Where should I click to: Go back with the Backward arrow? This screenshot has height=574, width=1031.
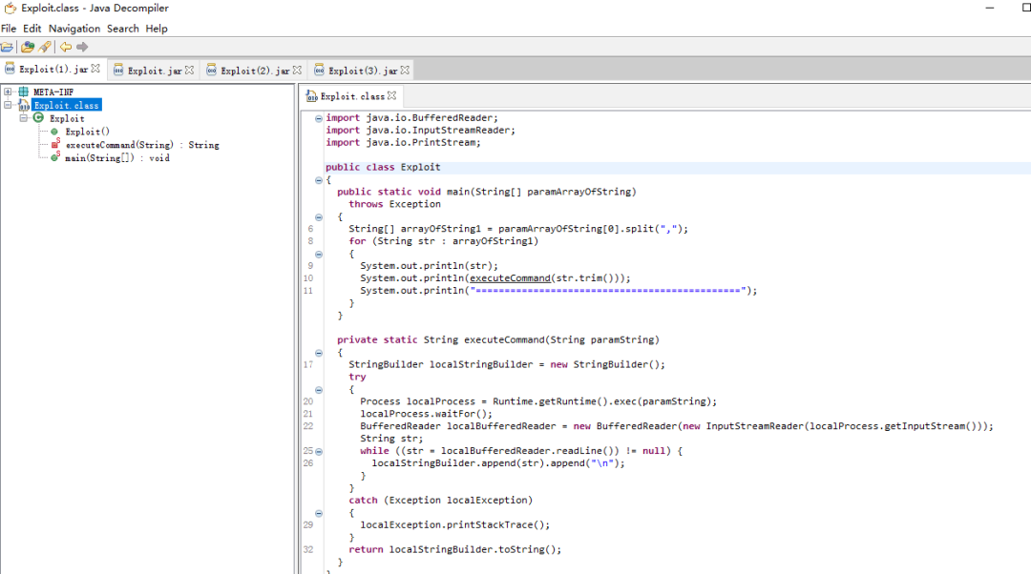tap(66, 47)
